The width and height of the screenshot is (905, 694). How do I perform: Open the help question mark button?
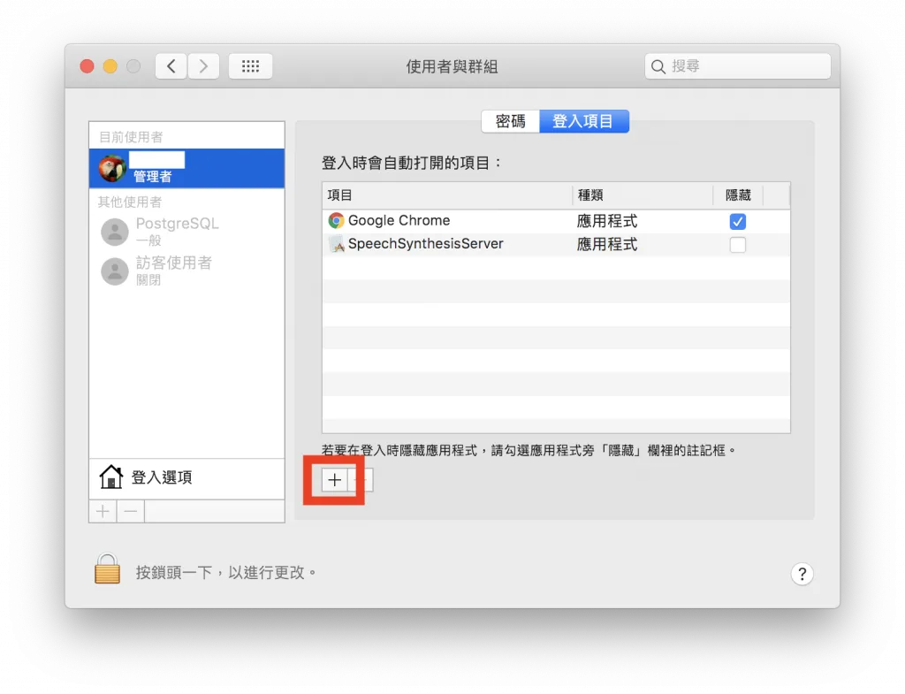tap(802, 574)
